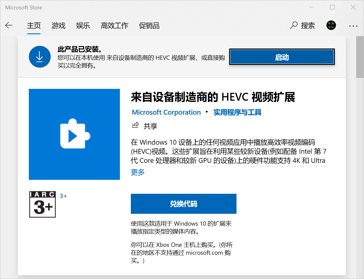Click the vertical scrollbar thumb
This screenshot has width=364, height=279.
pos(360,57)
